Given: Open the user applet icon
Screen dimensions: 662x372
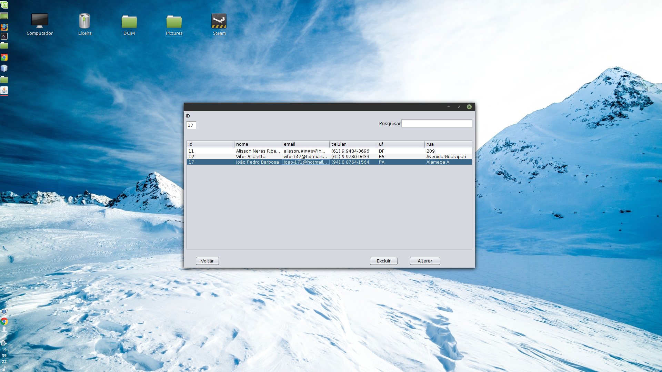Looking at the screenshot, I should [x=4, y=330].
